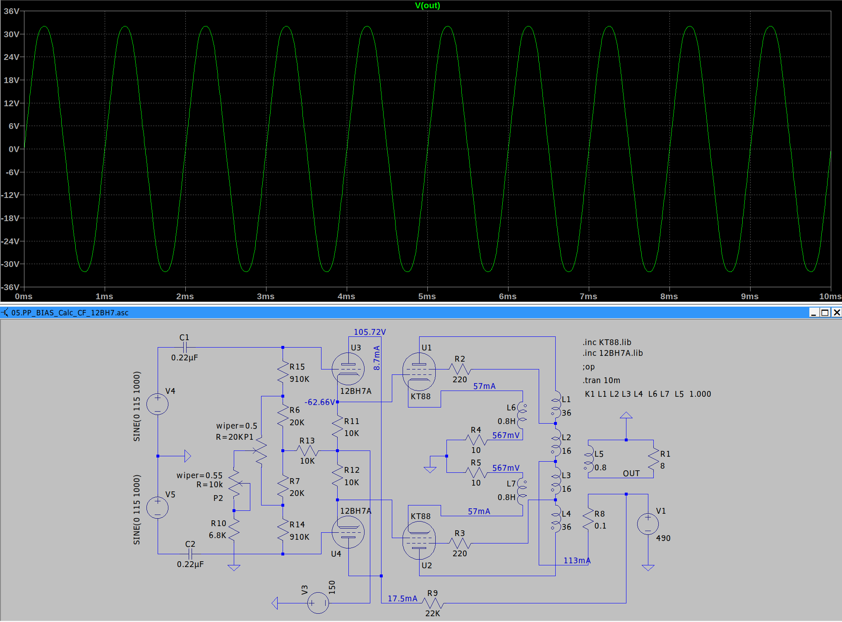
Task: Select resistor R8 0.1
Action: [588, 519]
